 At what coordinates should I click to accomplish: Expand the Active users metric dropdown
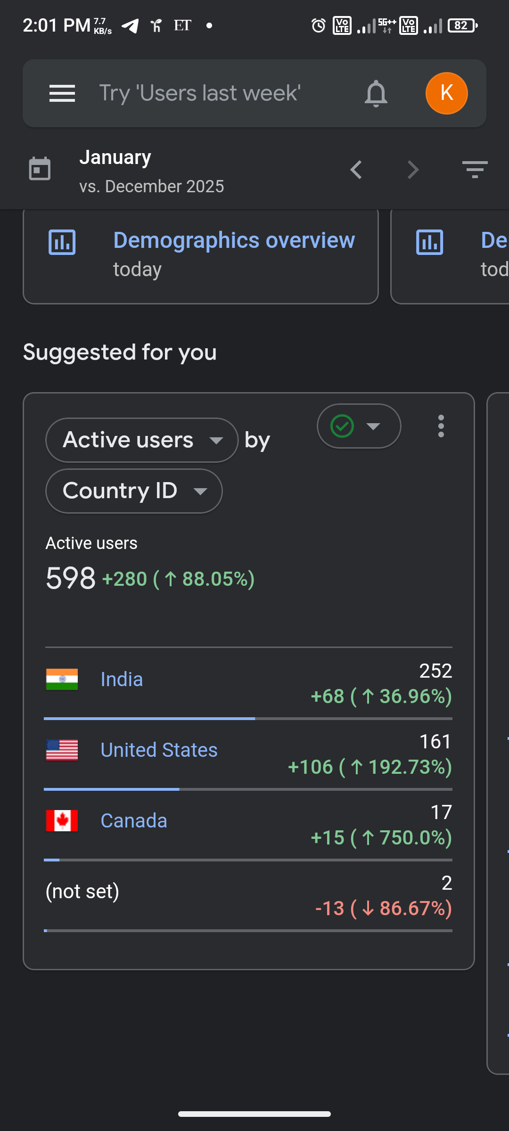141,440
